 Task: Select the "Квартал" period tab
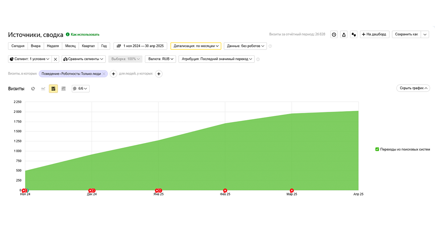tap(88, 46)
